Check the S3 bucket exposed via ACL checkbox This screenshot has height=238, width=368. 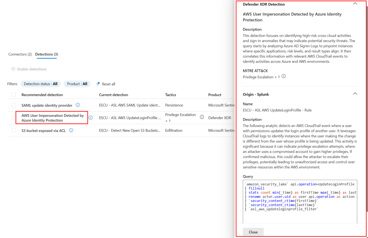coord(14,131)
